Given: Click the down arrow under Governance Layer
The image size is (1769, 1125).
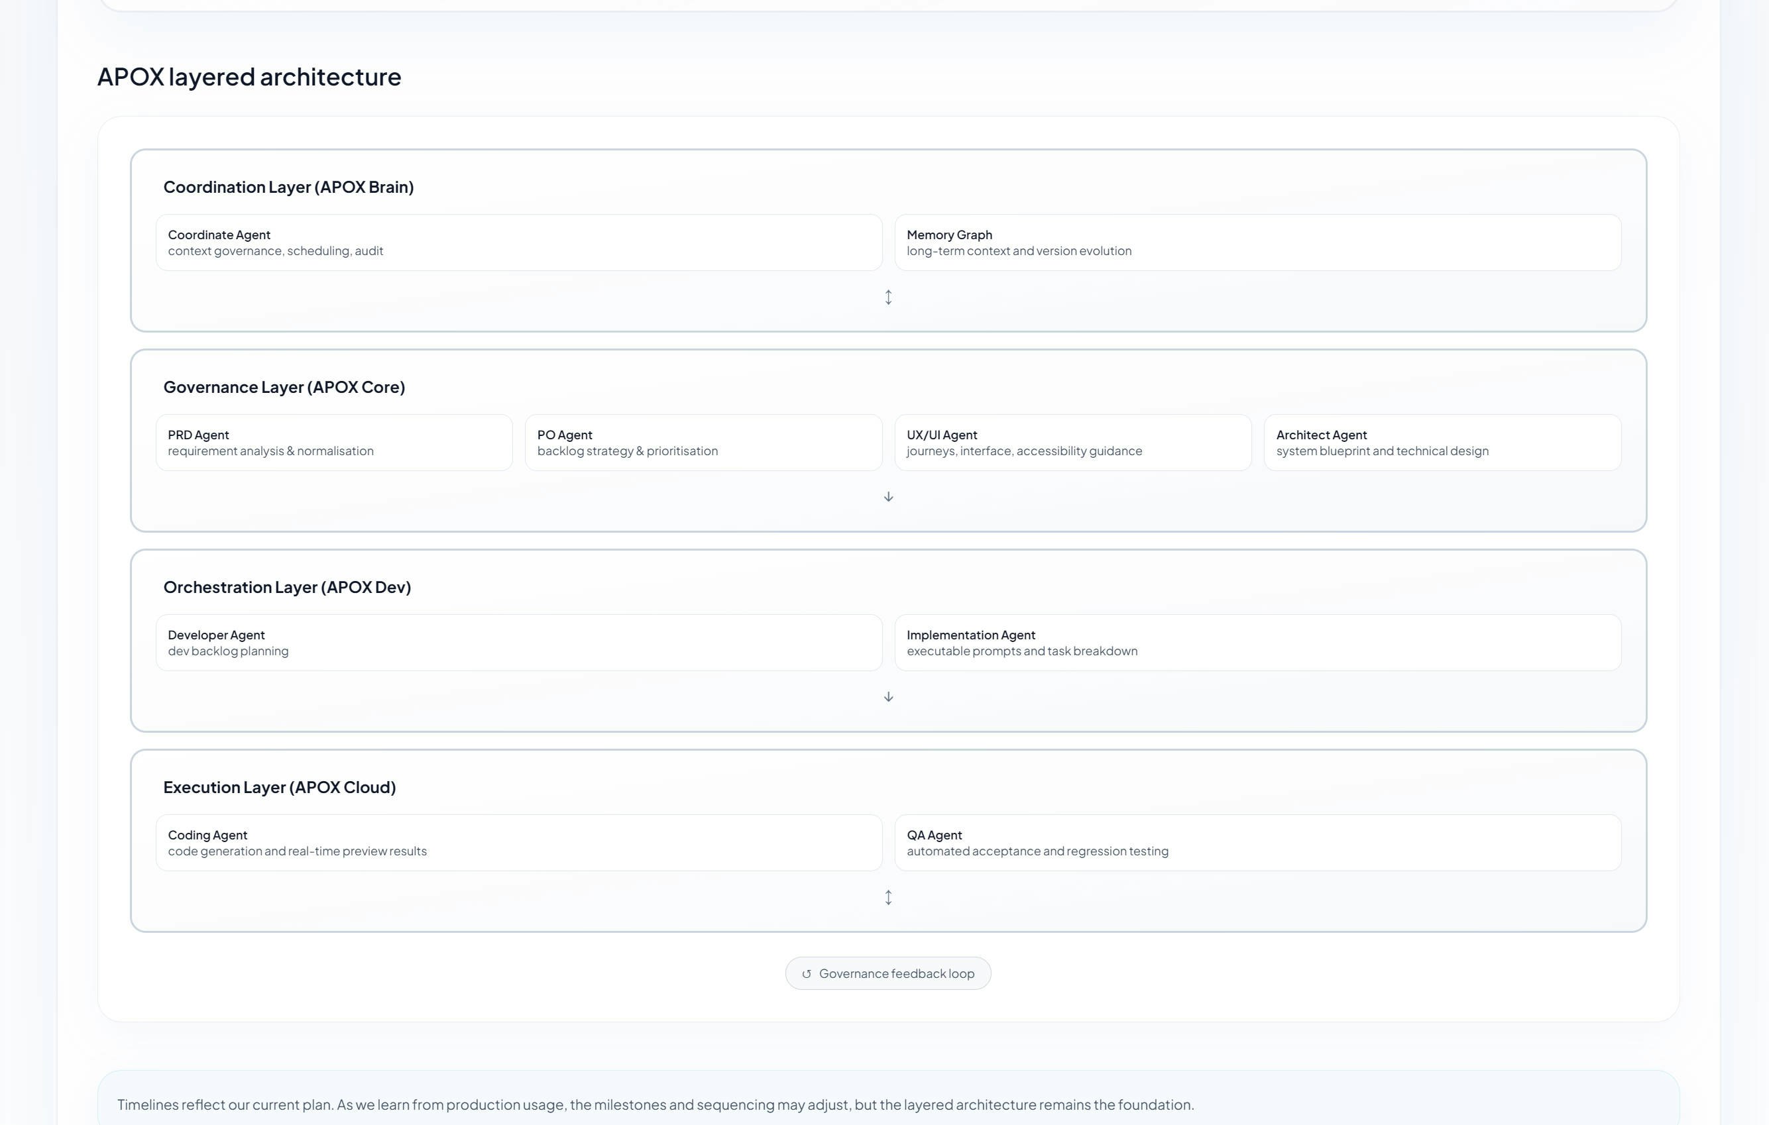Looking at the screenshot, I should [x=888, y=497].
